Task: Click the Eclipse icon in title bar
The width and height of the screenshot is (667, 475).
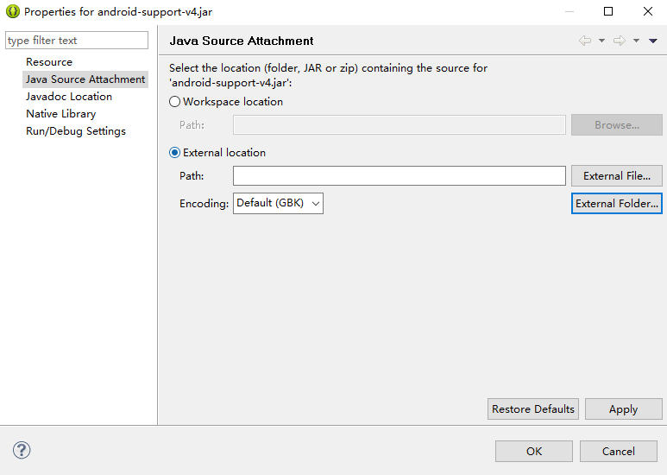Action: coord(13,11)
